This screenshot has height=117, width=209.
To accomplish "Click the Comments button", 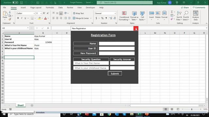I will click(x=199, y=7).
